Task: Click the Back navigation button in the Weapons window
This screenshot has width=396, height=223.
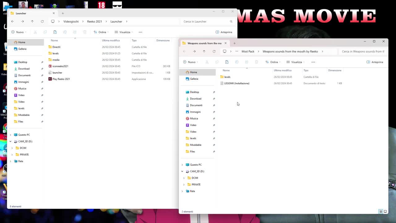Action: click(184, 51)
